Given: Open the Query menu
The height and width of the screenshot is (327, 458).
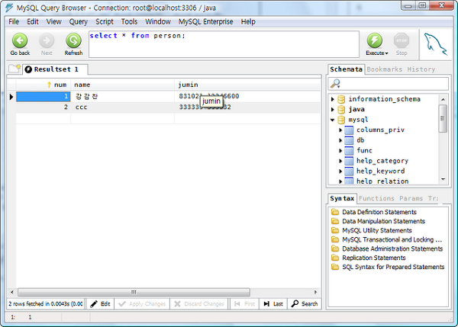Looking at the screenshot, I should pyautogui.click(x=78, y=22).
